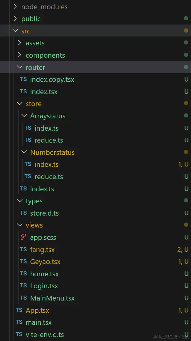Select the public folder name
The width and height of the screenshot is (191, 341).
coord(31,19)
